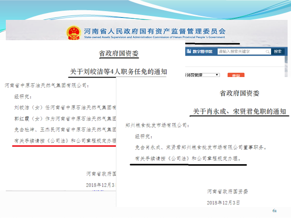291x218 pixels.
Task: Click the date 2018年12月3 in left document
Action: (x=100, y=185)
